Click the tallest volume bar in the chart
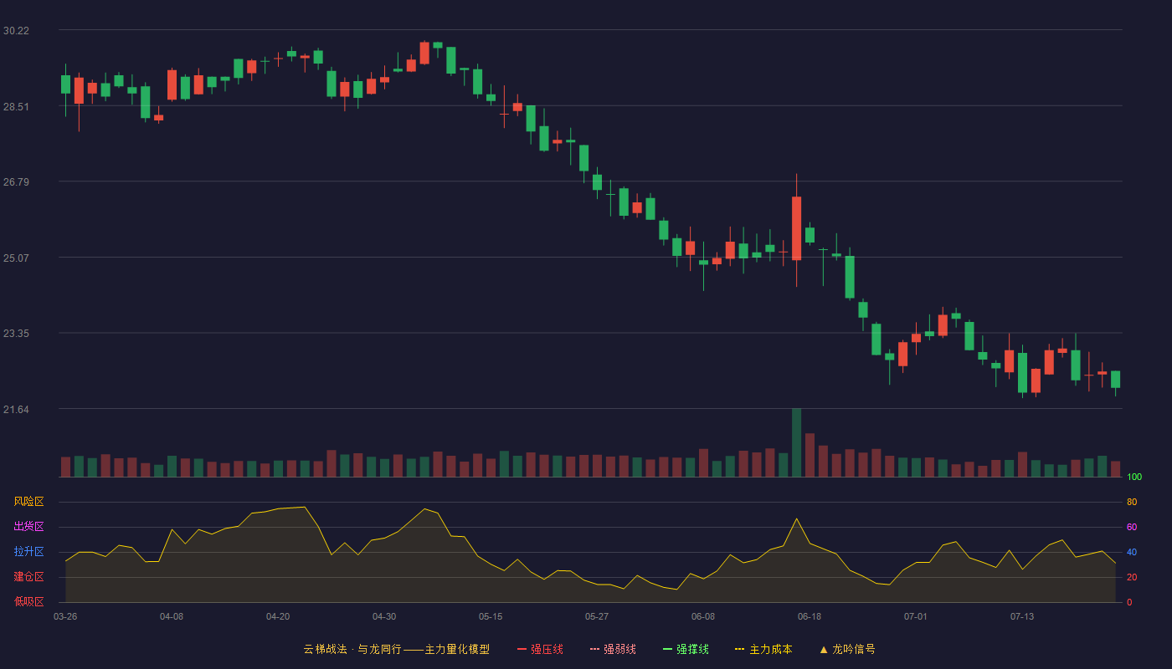Image resolution: width=1172 pixels, height=669 pixels. [x=797, y=442]
